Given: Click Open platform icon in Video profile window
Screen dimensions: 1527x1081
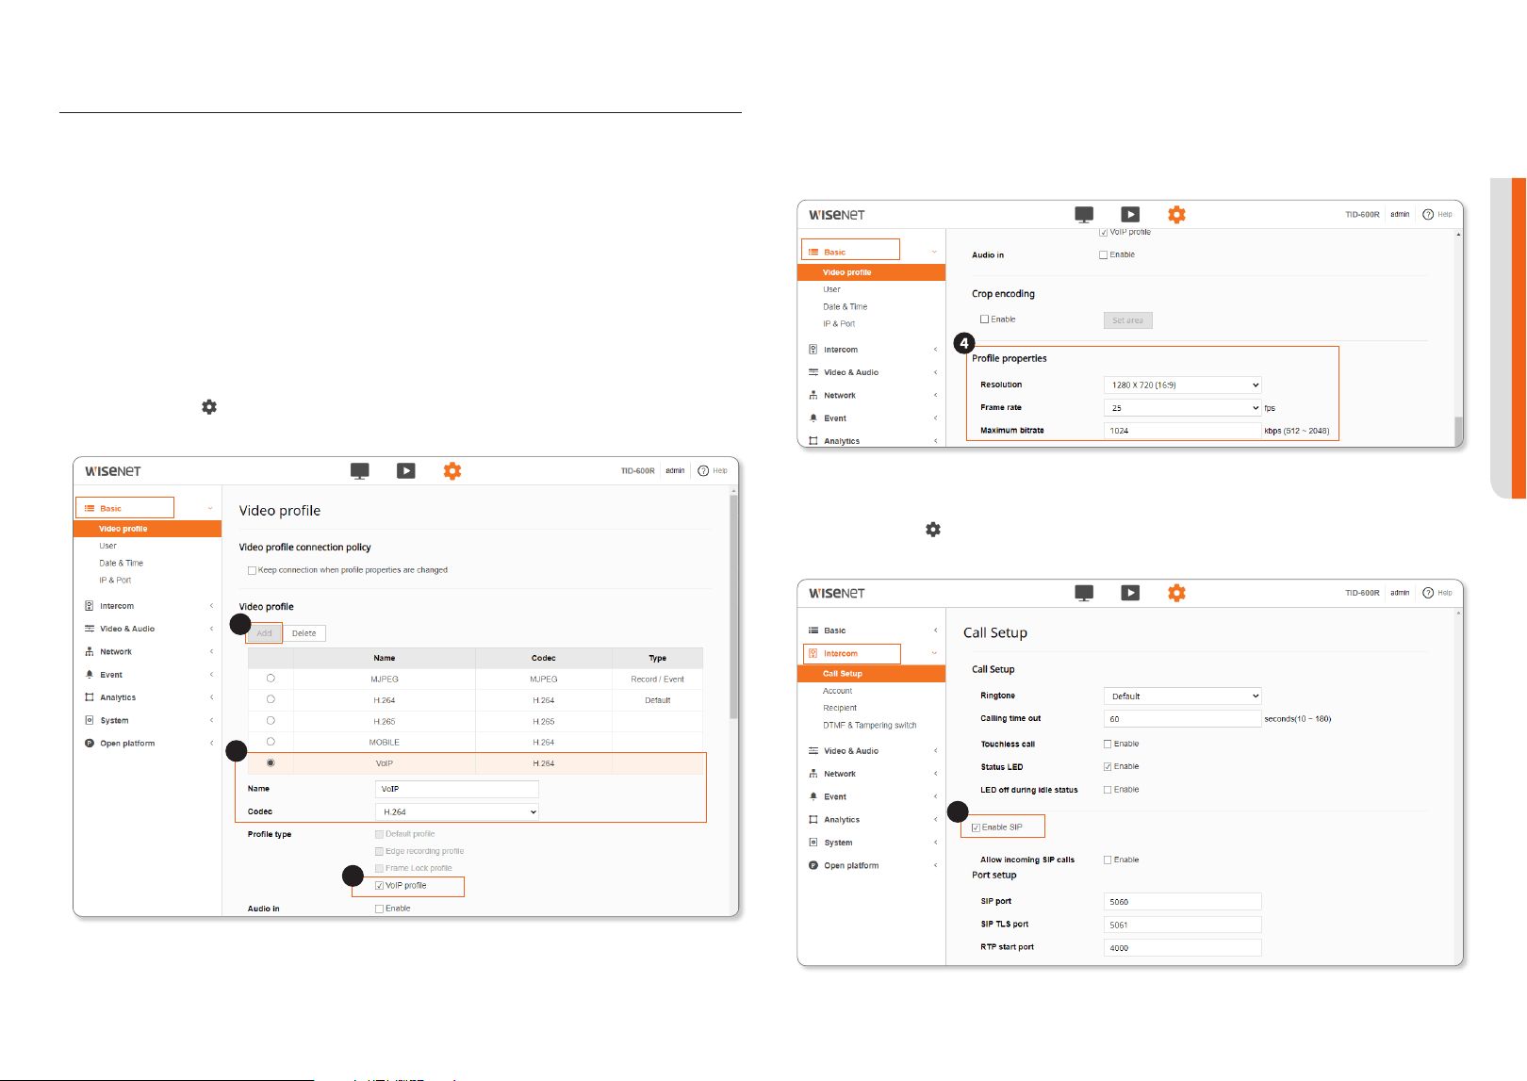Looking at the screenshot, I should tap(90, 743).
